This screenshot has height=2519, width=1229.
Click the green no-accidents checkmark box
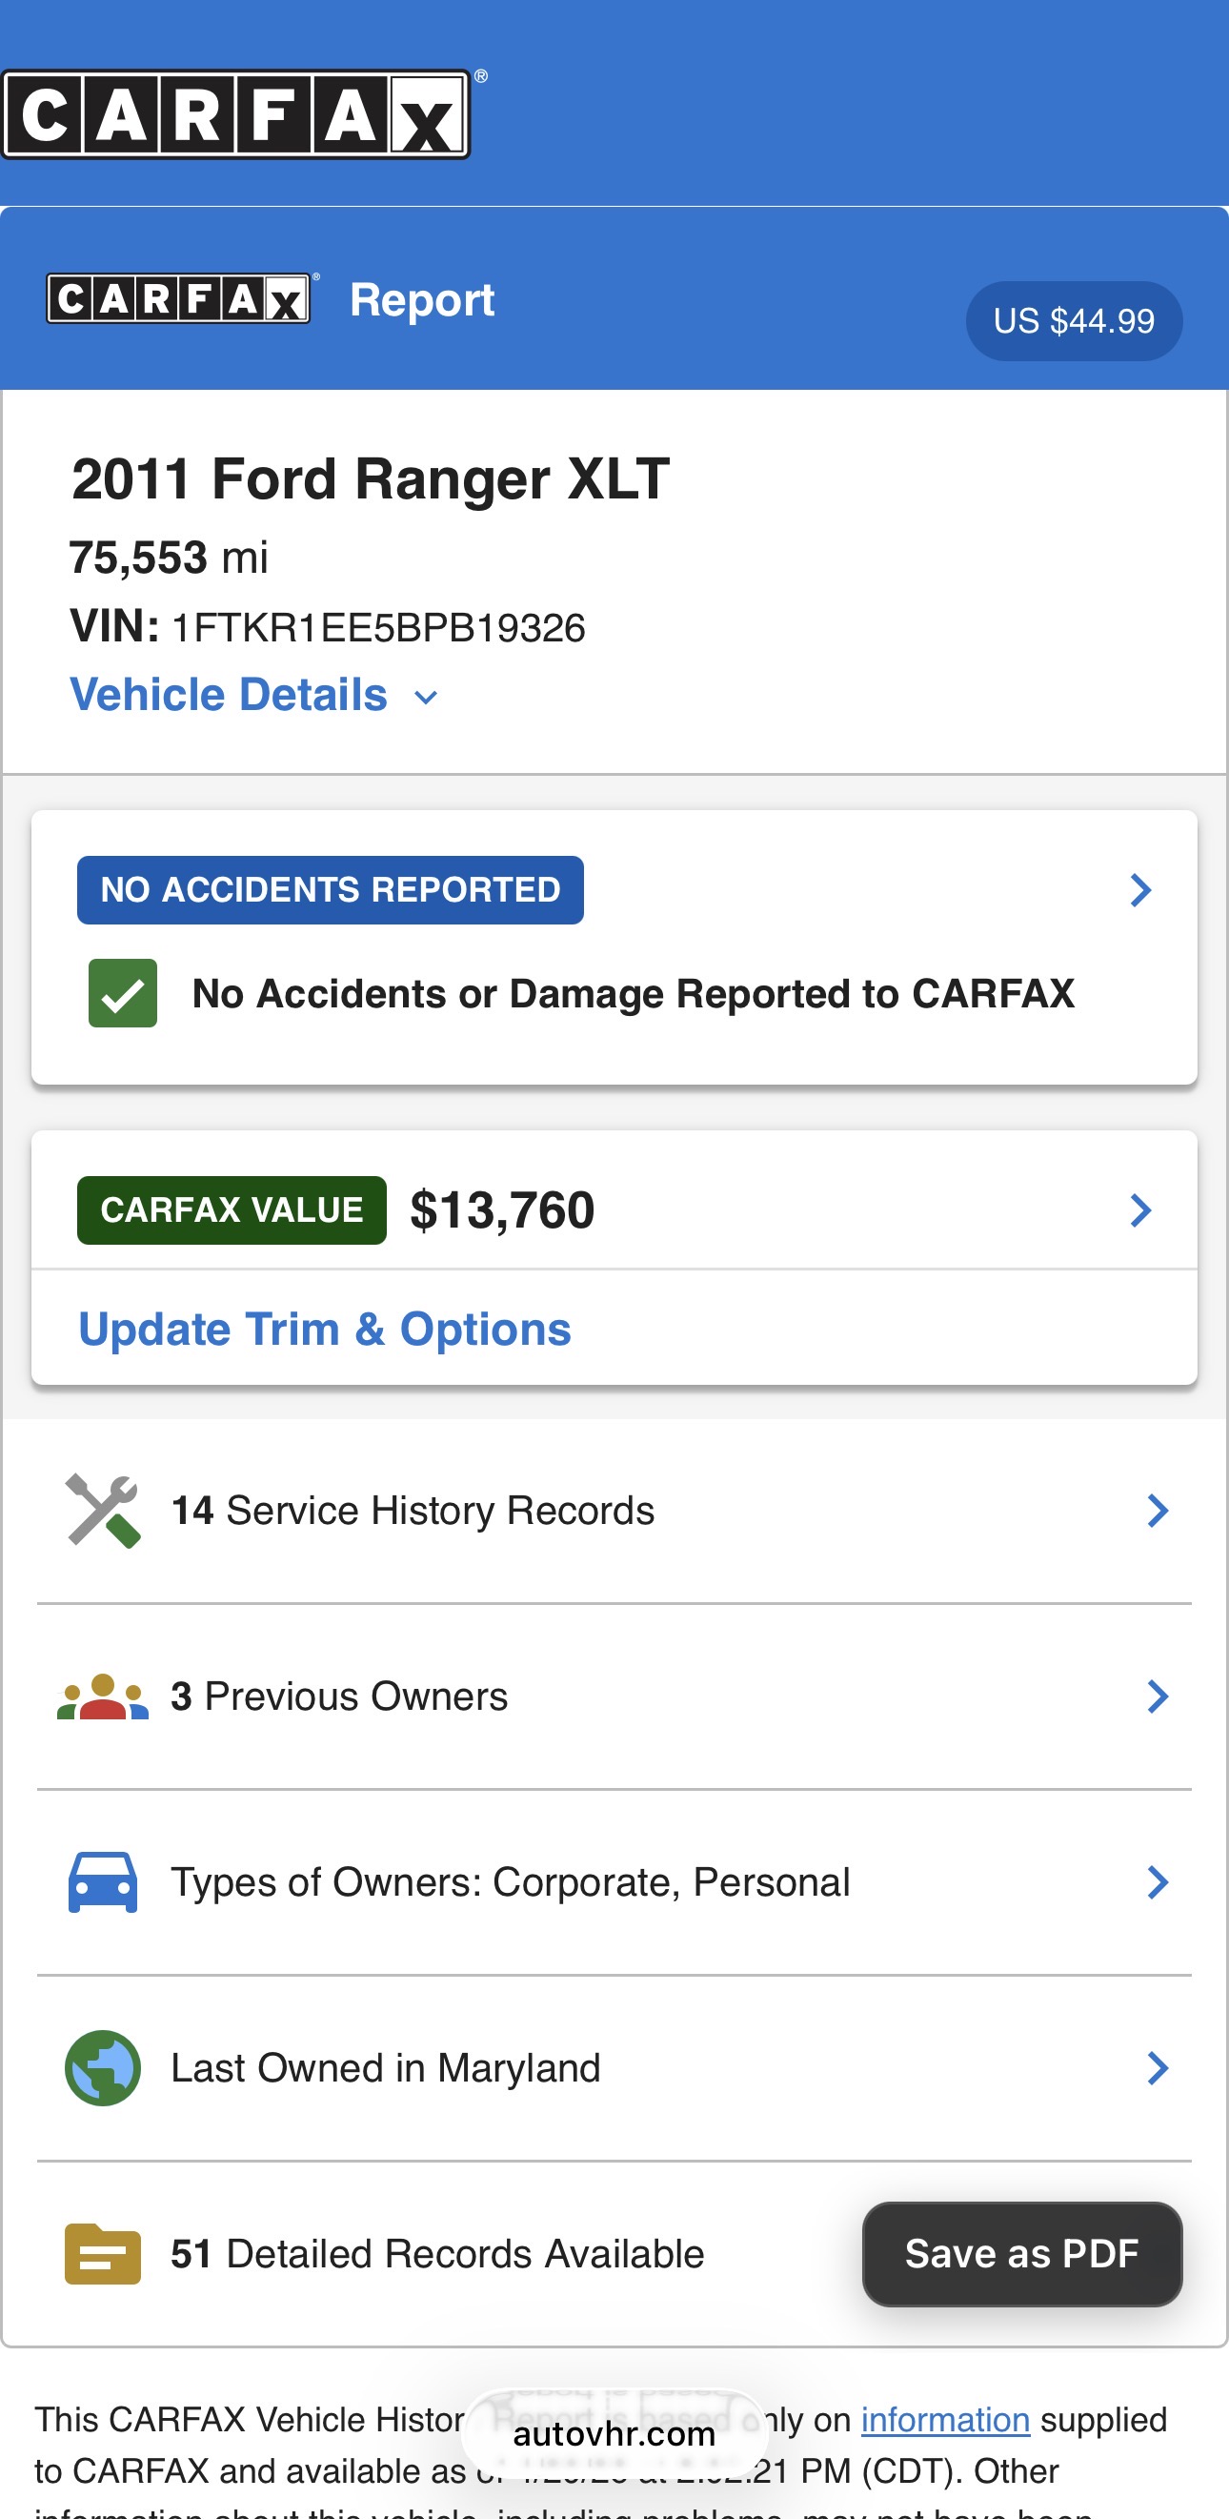123,993
